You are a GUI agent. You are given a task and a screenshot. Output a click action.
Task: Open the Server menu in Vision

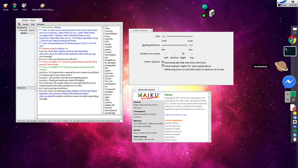click(25, 24)
